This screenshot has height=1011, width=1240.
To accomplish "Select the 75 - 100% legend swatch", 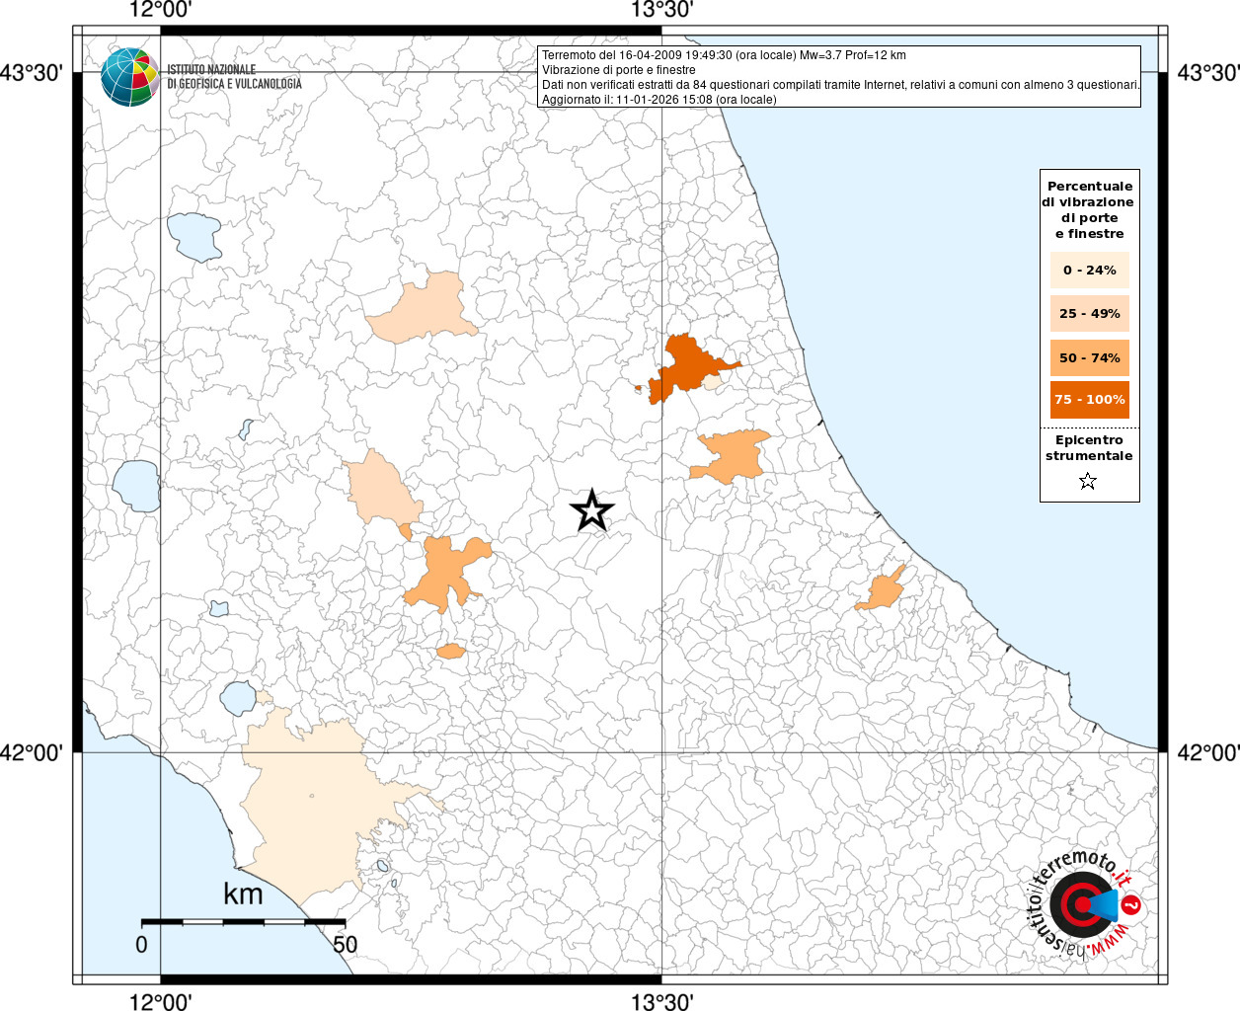I will pyautogui.click(x=1089, y=400).
